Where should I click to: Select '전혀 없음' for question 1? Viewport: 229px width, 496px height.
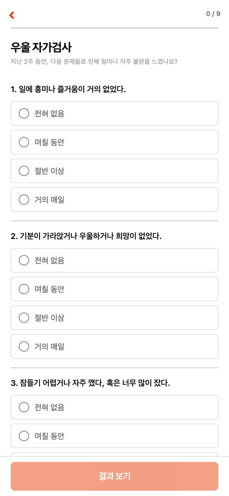pos(114,113)
